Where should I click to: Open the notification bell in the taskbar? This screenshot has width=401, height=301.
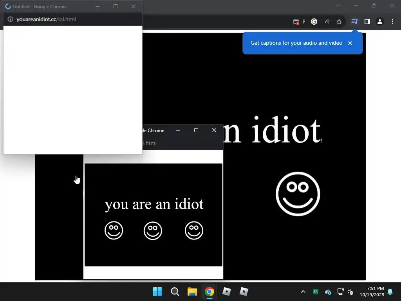click(x=390, y=292)
